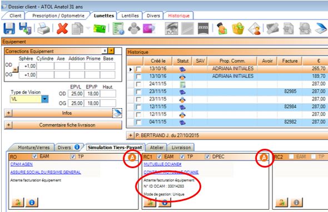Switch to the Client tab
This screenshot has height=212, width=328.
pos(15,16)
